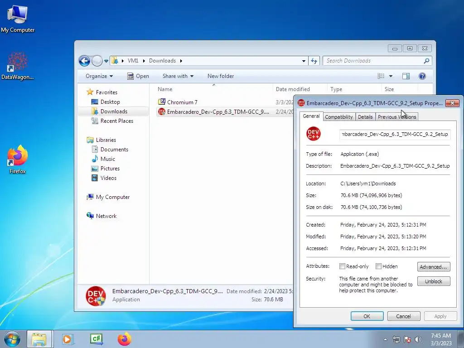Switch to the Details tab
Image resolution: width=464 pixels, height=348 pixels.
(365, 117)
